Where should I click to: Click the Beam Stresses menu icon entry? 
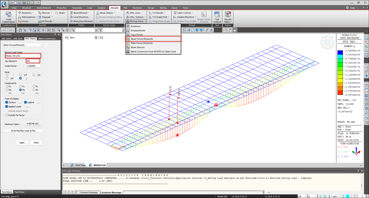[128, 47]
